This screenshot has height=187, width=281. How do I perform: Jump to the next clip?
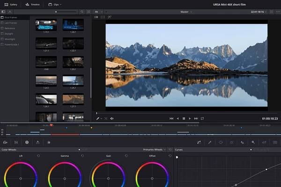click(x=196, y=118)
